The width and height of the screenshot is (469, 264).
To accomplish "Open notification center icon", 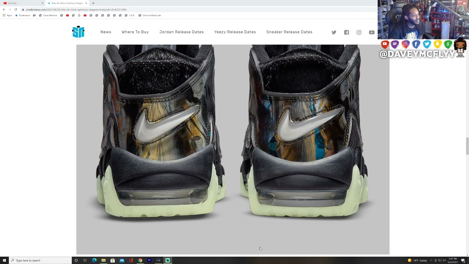I will pyautogui.click(x=463, y=260).
